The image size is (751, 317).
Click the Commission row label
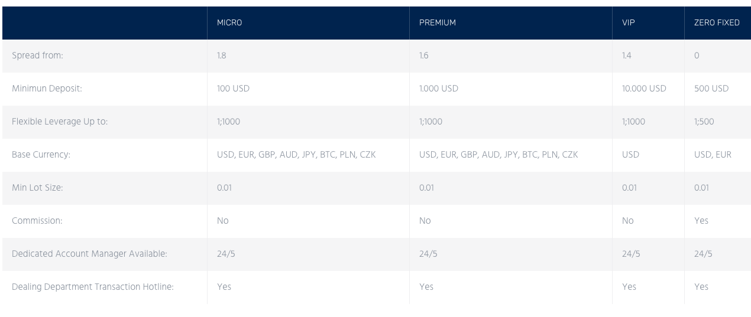tap(37, 221)
